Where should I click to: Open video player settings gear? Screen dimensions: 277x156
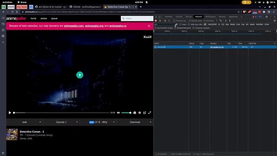(x=139, y=113)
